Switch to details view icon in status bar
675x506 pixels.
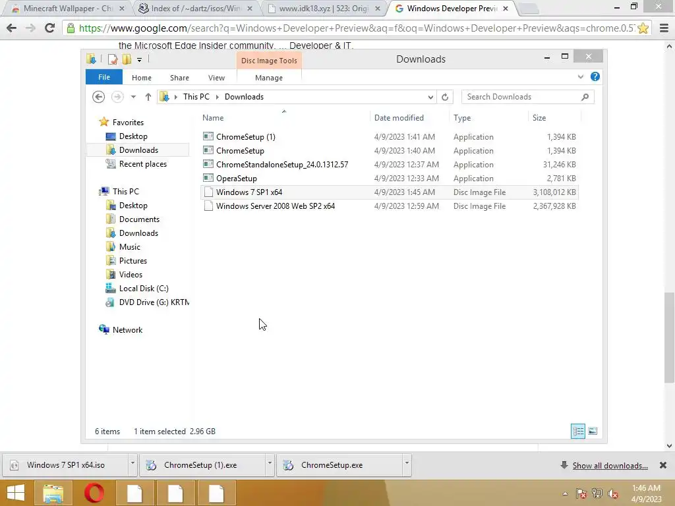(578, 431)
